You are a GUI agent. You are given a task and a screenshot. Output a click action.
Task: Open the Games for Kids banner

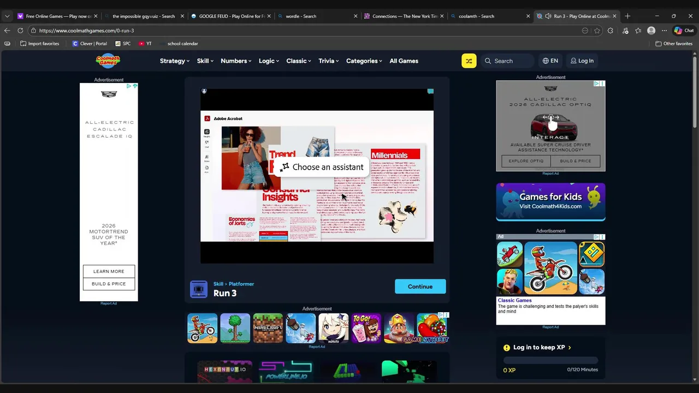(550, 201)
